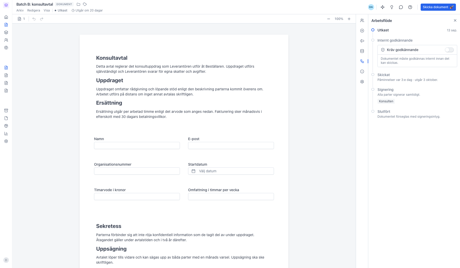The width and height of the screenshot is (460, 268).
Task: Go to the home icon in left sidebar
Action: click(6, 17)
